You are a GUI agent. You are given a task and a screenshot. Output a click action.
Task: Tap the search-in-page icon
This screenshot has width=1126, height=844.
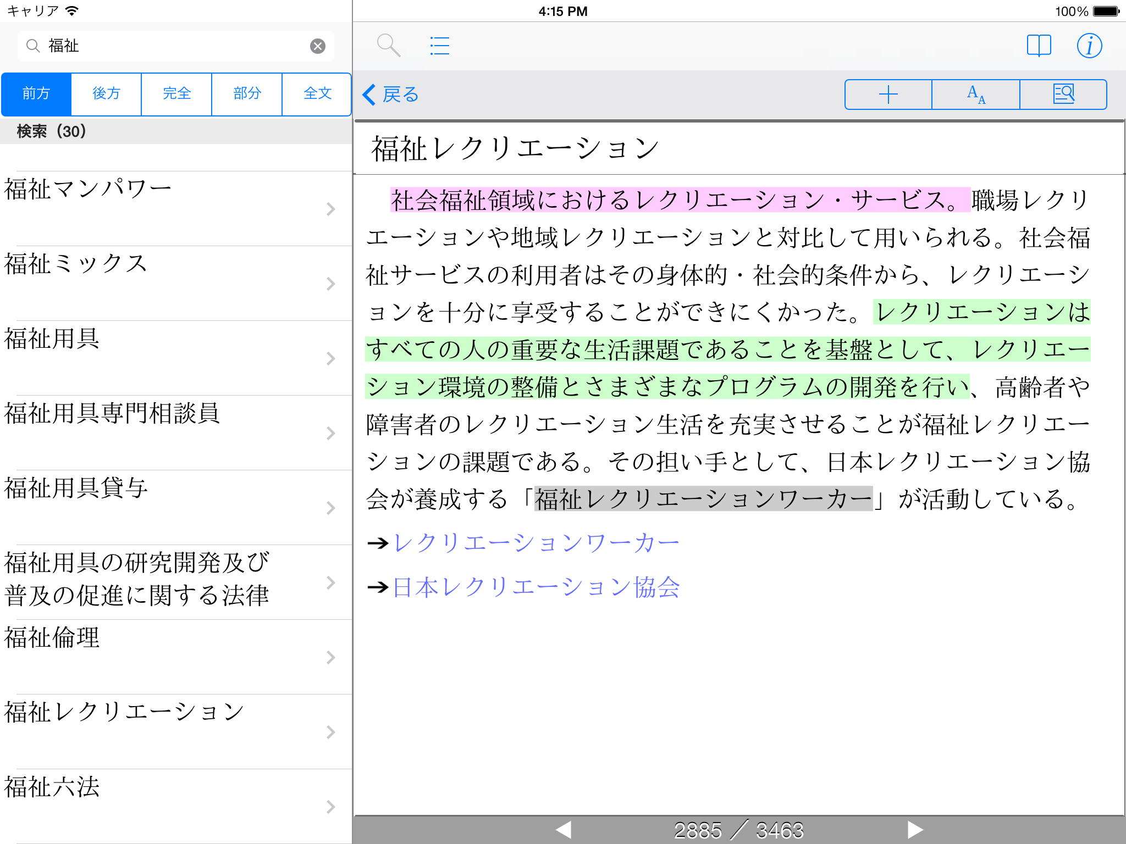tap(1063, 95)
